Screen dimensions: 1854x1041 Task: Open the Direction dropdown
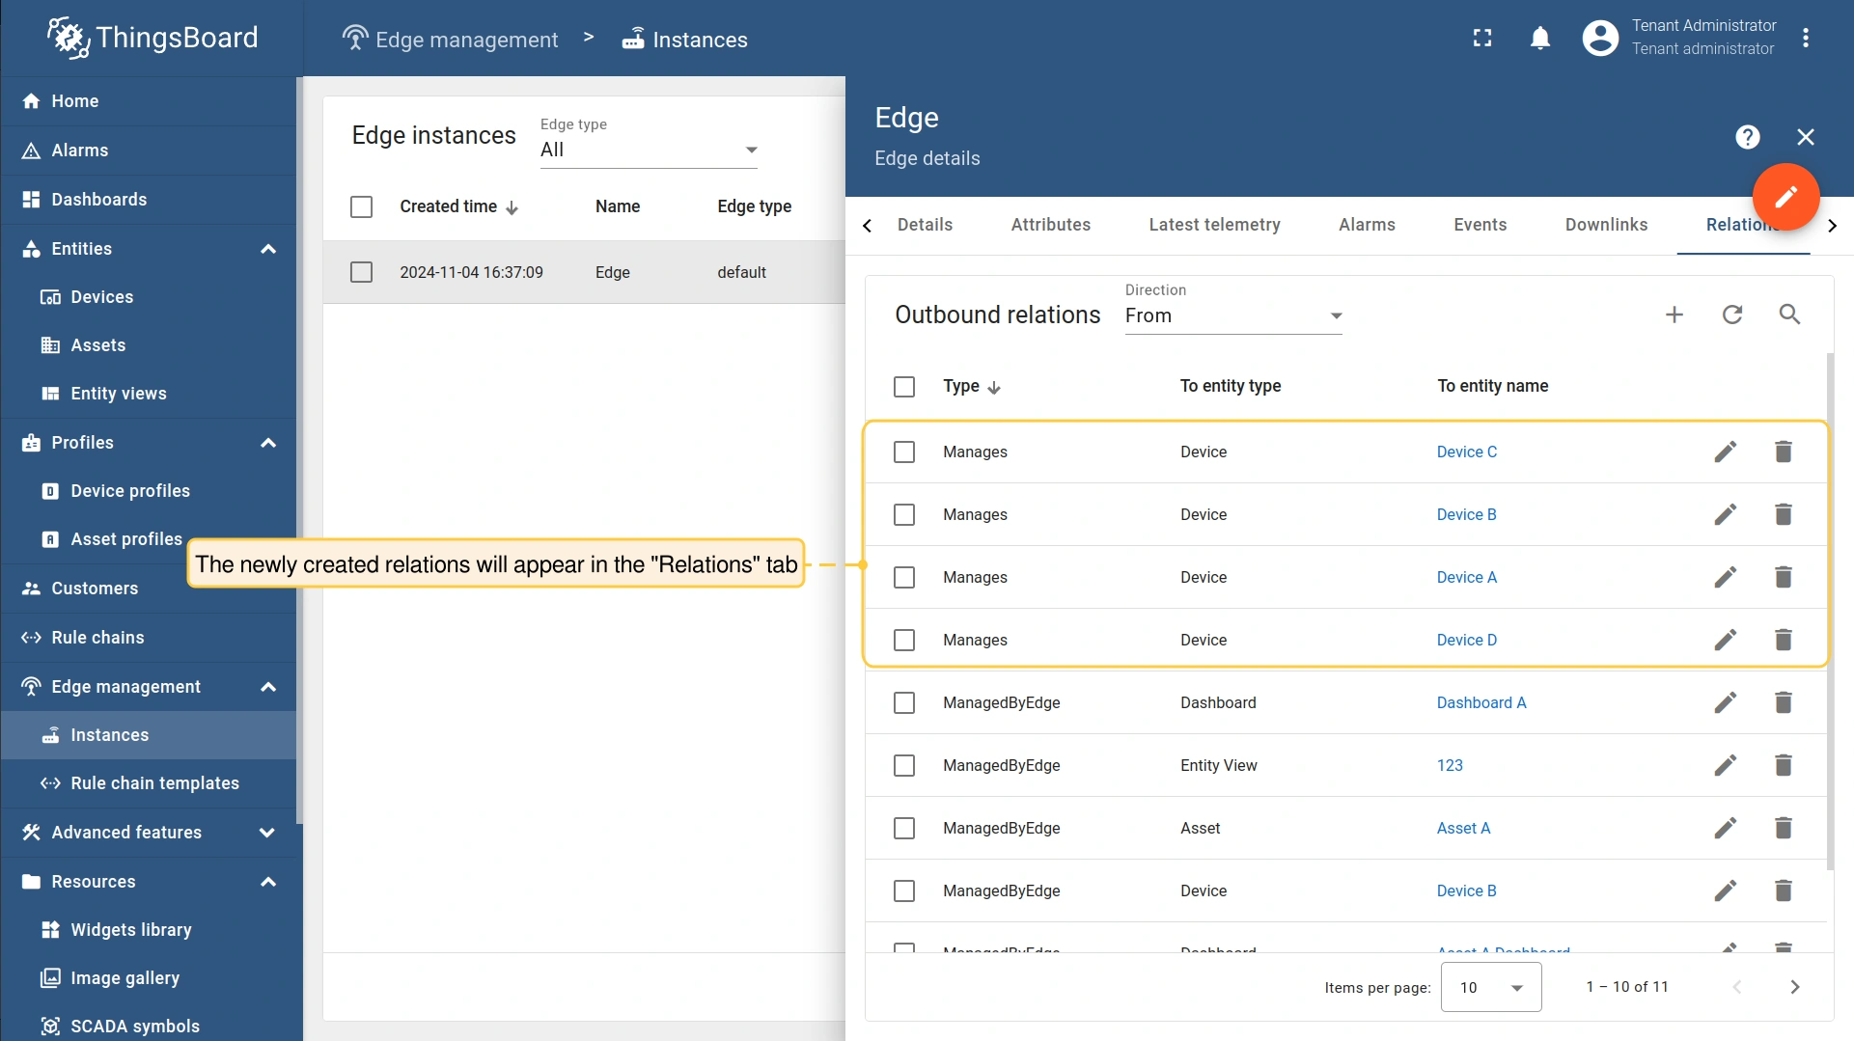point(1232,315)
